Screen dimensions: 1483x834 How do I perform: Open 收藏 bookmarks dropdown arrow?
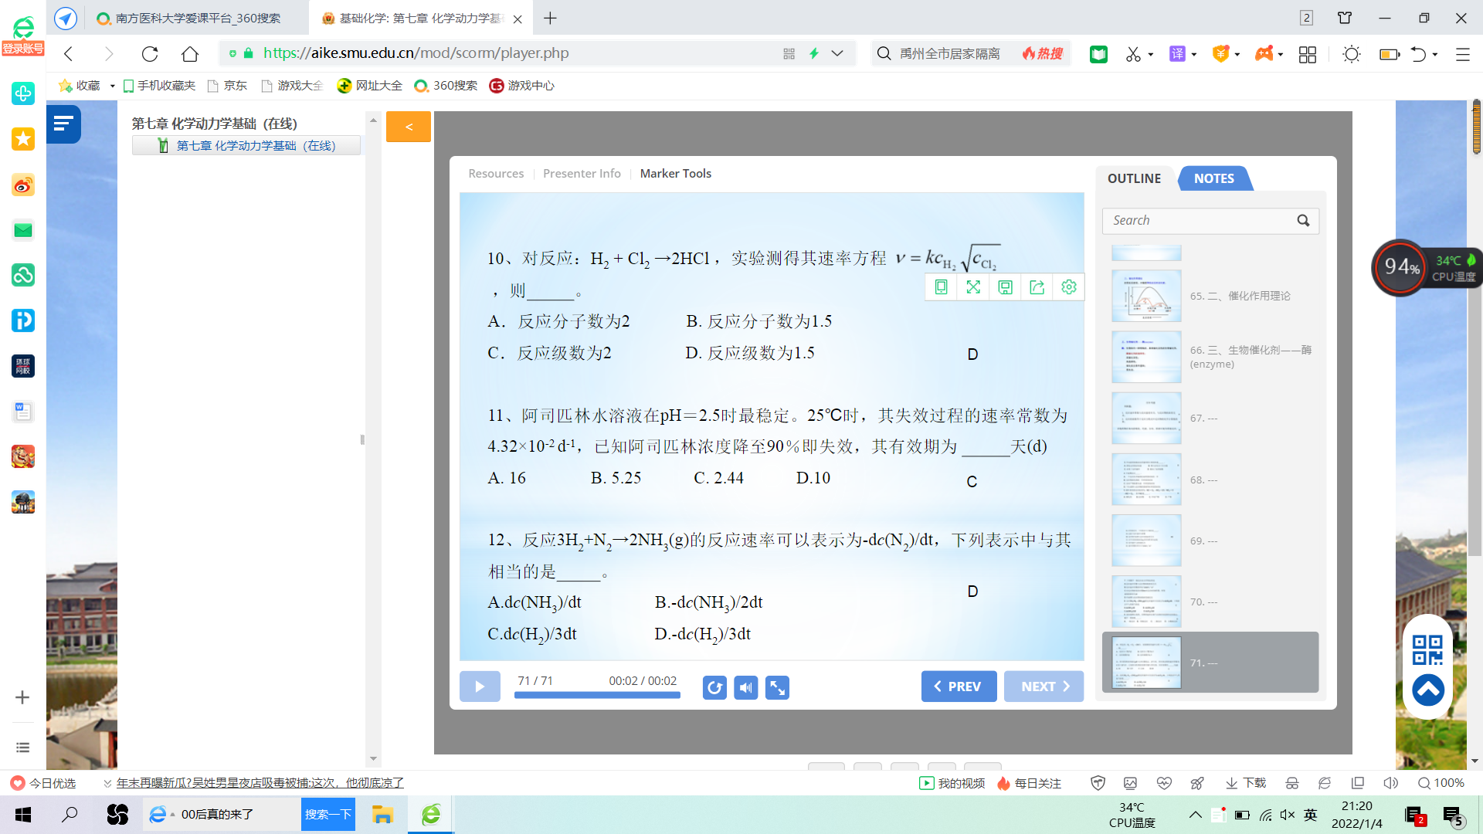pos(113,86)
